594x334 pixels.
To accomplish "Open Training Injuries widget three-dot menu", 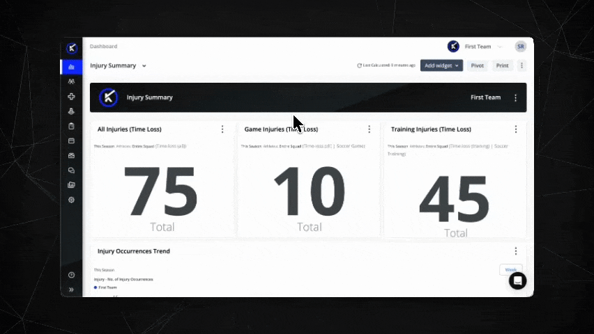I will coord(516,129).
